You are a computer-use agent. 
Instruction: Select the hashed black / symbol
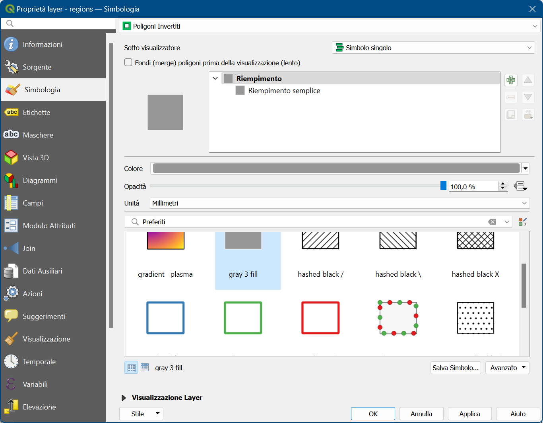click(320, 261)
